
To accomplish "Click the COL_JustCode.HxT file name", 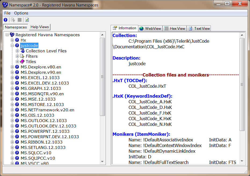I will coord(147,86).
